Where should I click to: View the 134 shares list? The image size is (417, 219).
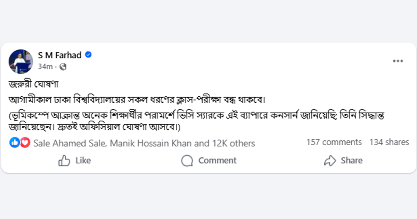389,142
